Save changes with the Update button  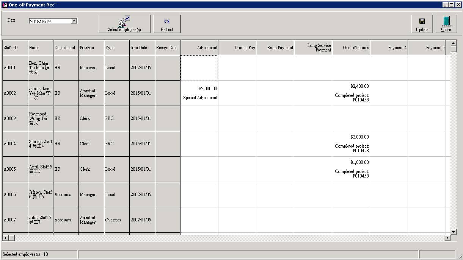click(422, 24)
